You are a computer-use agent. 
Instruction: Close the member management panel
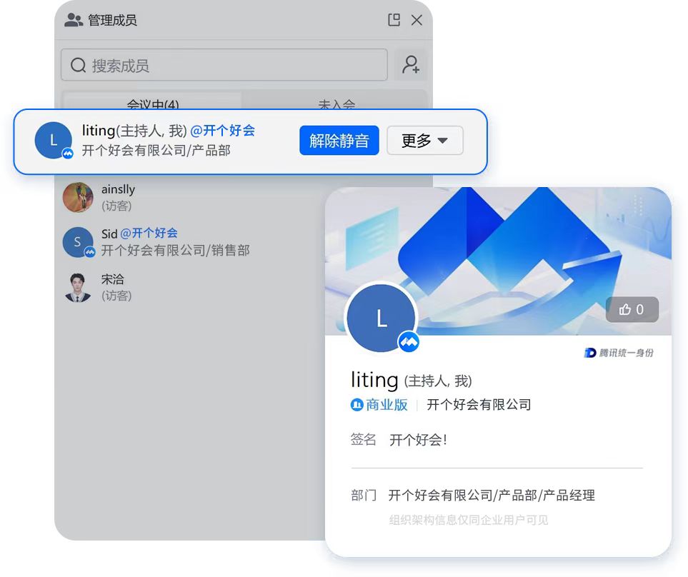[417, 20]
